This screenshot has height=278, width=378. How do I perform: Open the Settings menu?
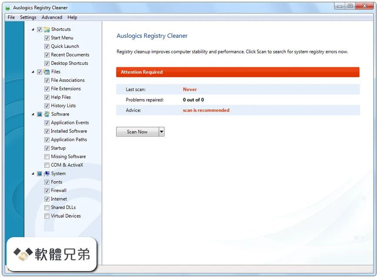tap(28, 17)
